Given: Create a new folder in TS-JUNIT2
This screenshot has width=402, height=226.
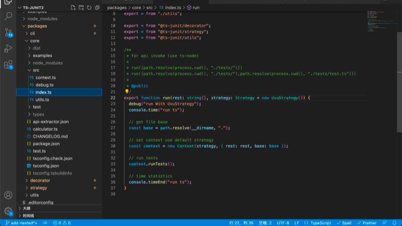Looking at the screenshot, I should coord(82,8).
